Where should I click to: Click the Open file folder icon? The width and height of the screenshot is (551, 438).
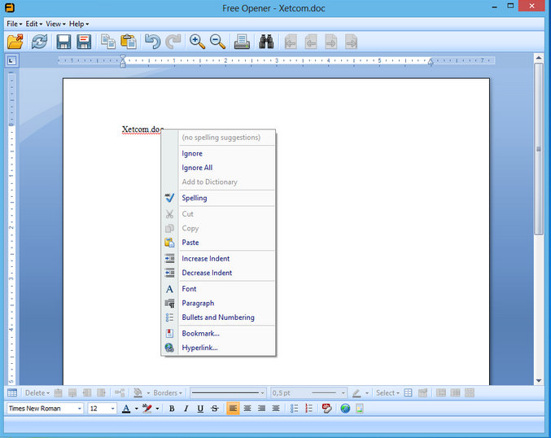[15, 42]
